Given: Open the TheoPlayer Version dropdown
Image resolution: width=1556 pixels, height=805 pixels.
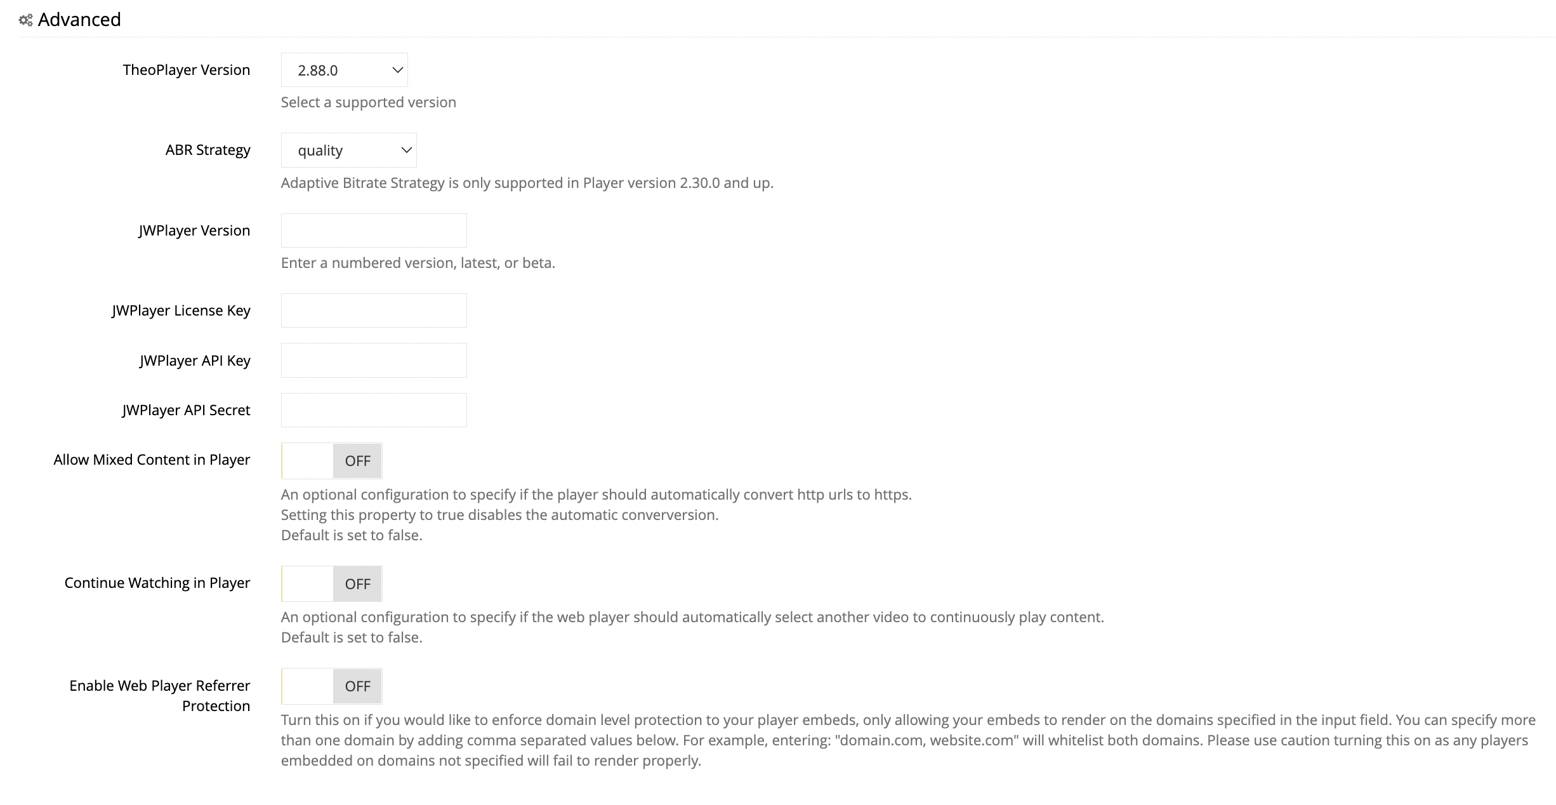Looking at the screenshot, I should click(x=344, y=70).
